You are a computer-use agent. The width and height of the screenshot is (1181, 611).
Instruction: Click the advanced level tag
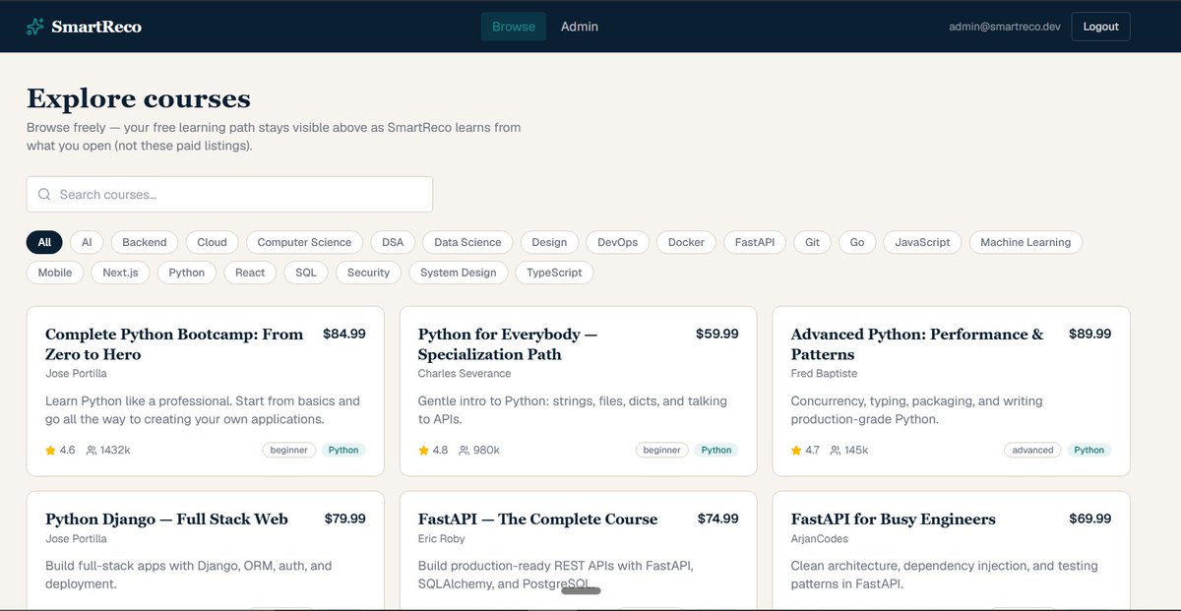pyautogui.click(x=1033, y=451)
